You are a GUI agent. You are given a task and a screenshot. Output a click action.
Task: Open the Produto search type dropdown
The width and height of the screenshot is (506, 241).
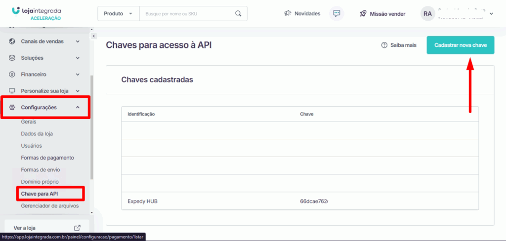click(x=119, y=13)
